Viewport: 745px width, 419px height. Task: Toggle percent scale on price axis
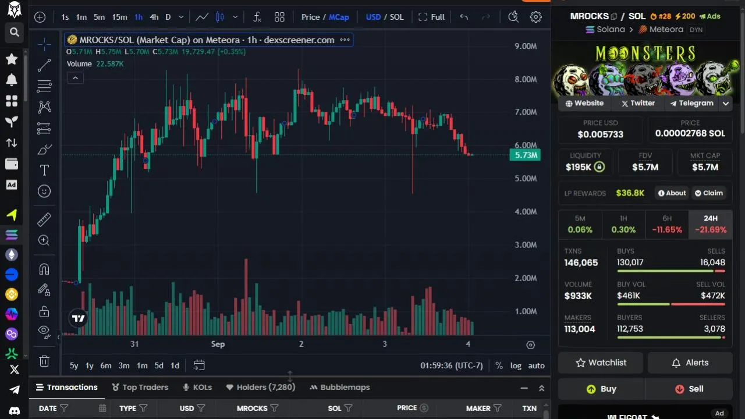point(499,365)
